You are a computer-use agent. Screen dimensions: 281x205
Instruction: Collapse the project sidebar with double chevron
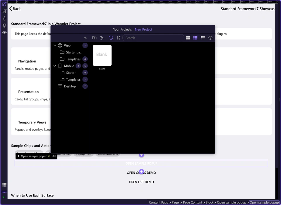85,38
